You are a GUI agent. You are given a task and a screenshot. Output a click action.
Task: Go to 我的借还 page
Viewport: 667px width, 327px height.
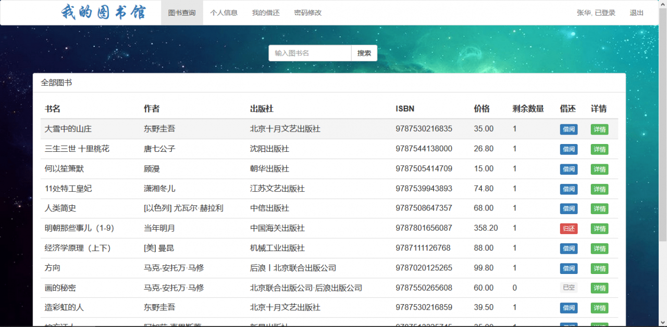pos(266,12)
